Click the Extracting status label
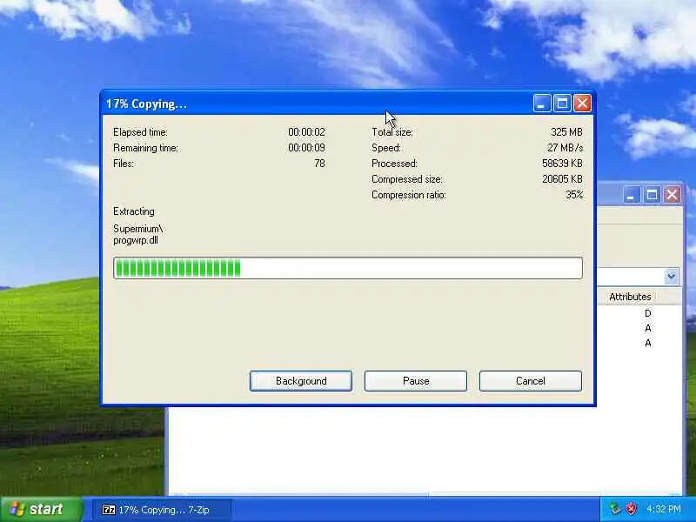Screen dimensions: 696x522 [134, 211]
